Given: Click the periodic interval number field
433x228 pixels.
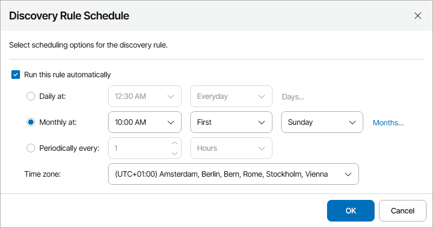Looking at the screenshot, I should (138, 148).
